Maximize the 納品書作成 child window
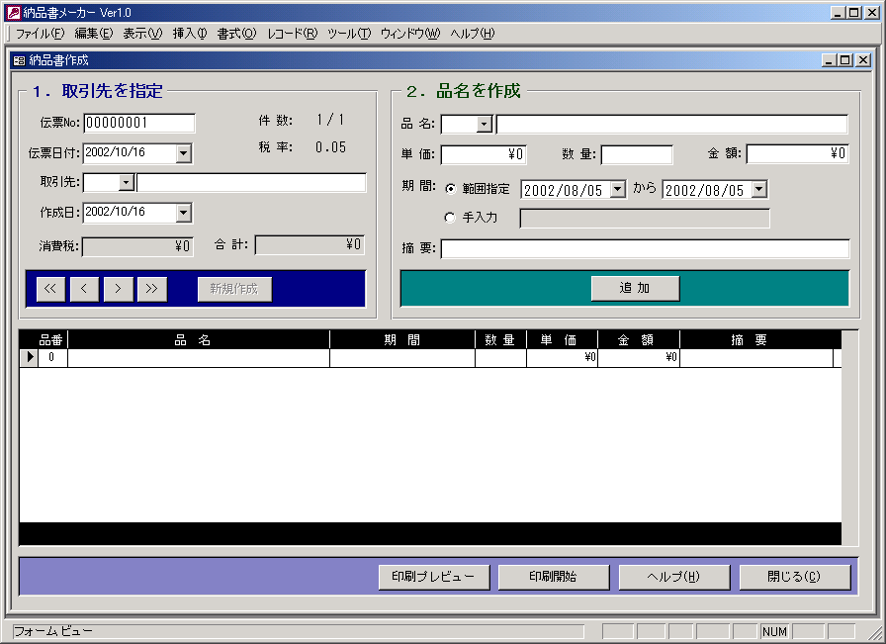This screenshot has height=644, width=886. point(845,60)
